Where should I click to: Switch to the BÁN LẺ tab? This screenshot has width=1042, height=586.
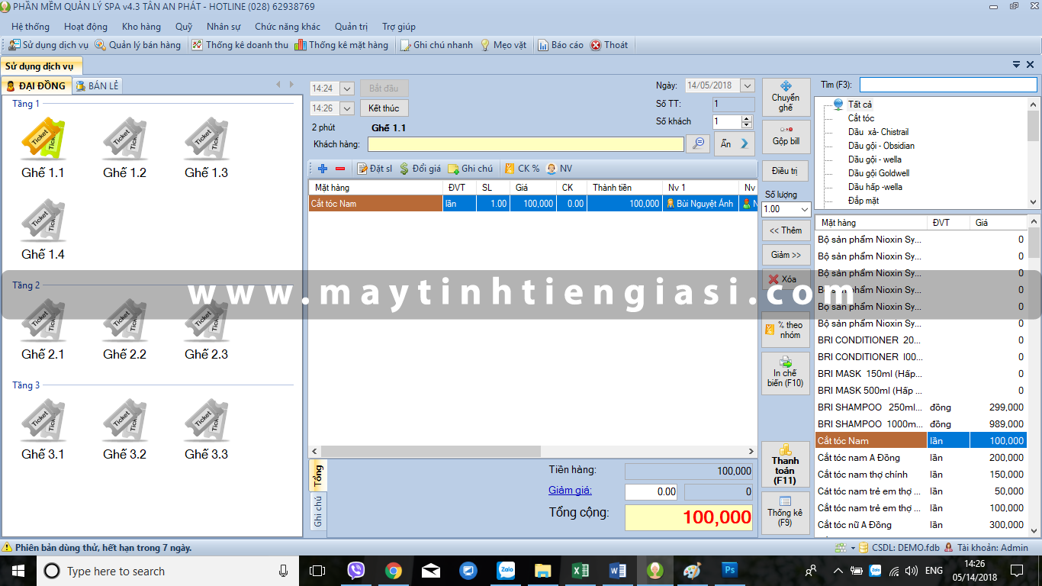(x=98, y=86)
